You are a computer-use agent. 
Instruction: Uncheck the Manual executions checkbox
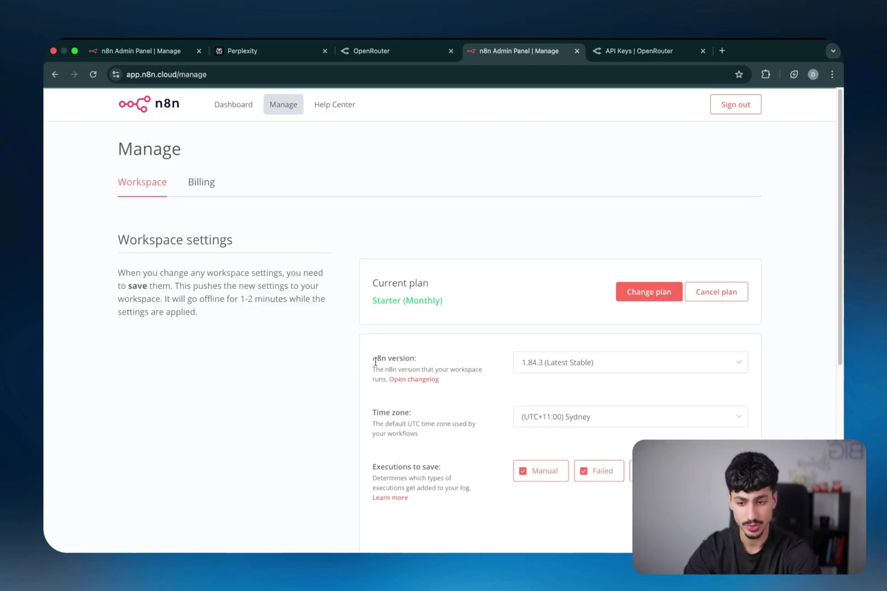tap(523, 471)
